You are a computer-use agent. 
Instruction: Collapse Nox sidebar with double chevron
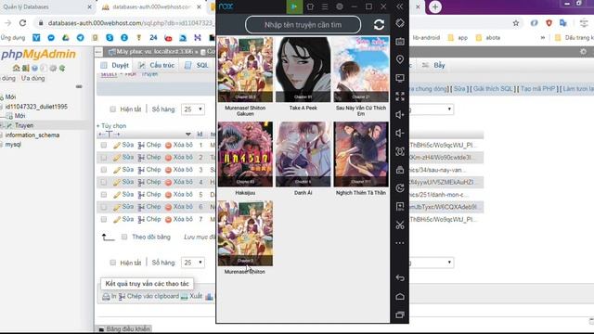(x=400, y=6)
